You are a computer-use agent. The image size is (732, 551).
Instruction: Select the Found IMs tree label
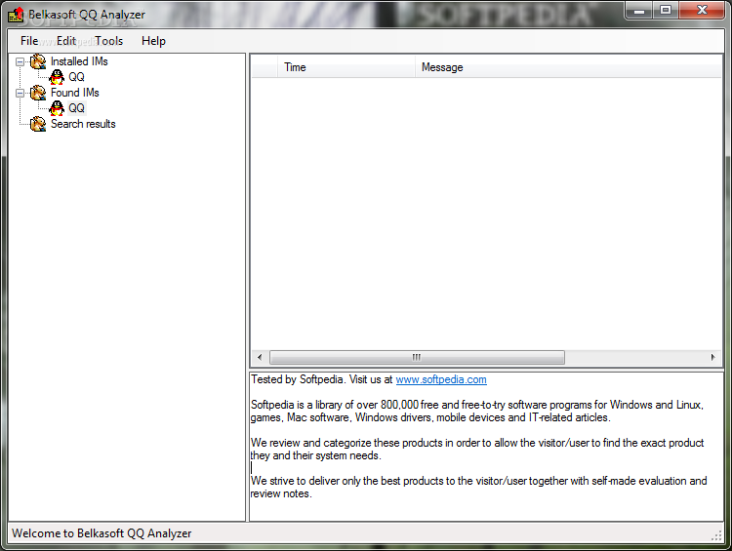[x=75, y=93]
